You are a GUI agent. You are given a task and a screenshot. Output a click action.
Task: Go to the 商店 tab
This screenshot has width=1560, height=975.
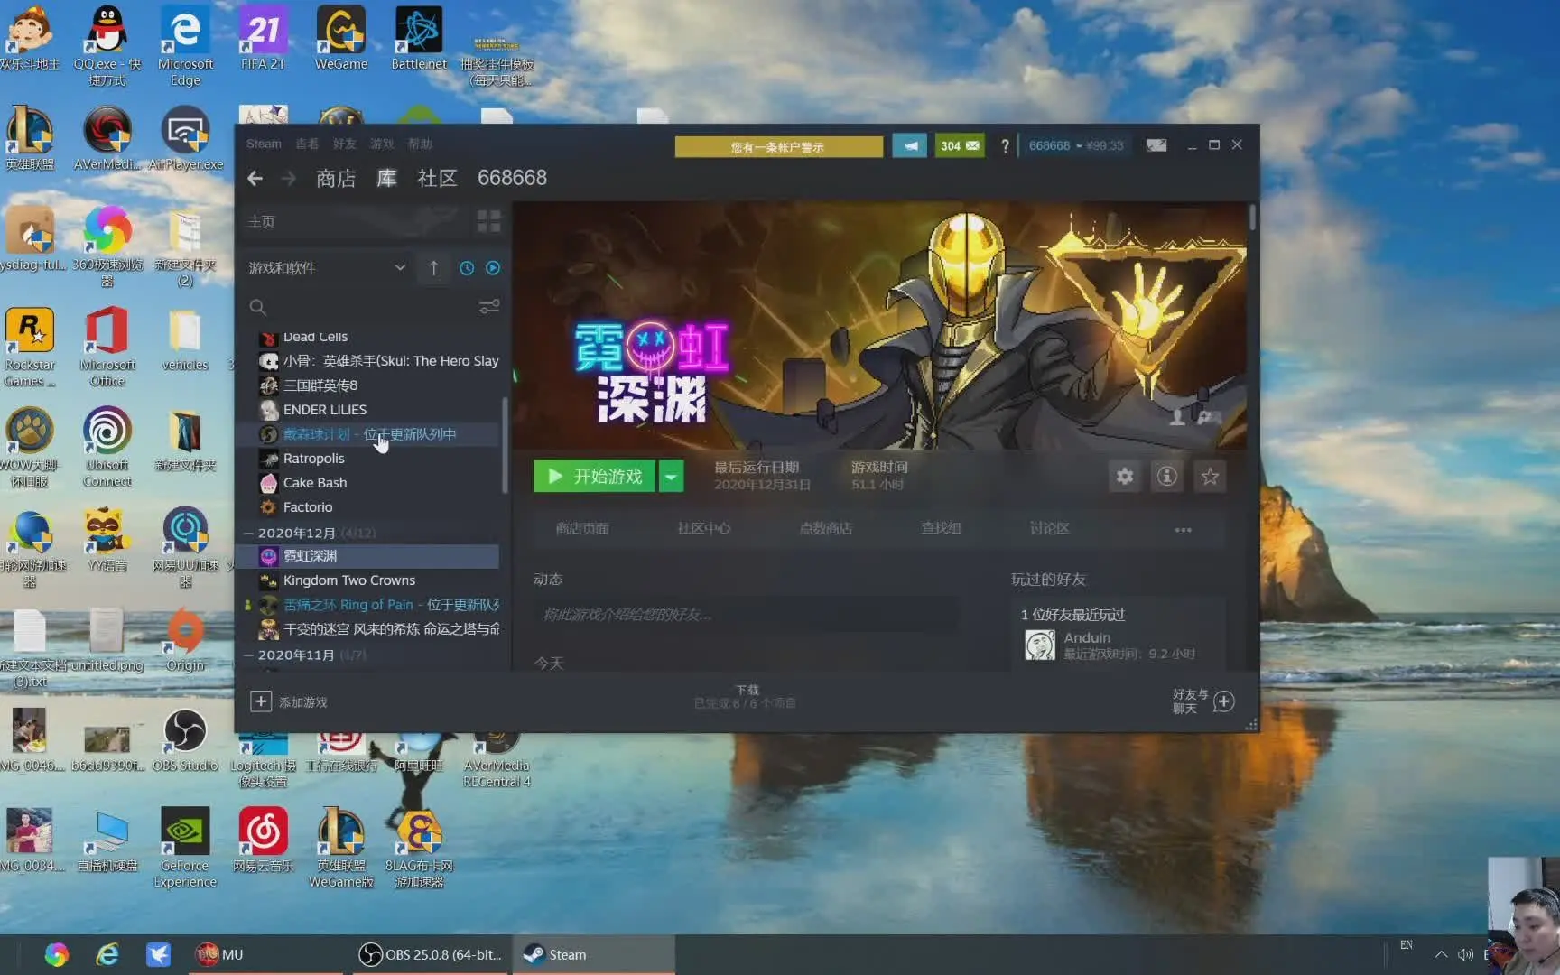tap(336, 178)
